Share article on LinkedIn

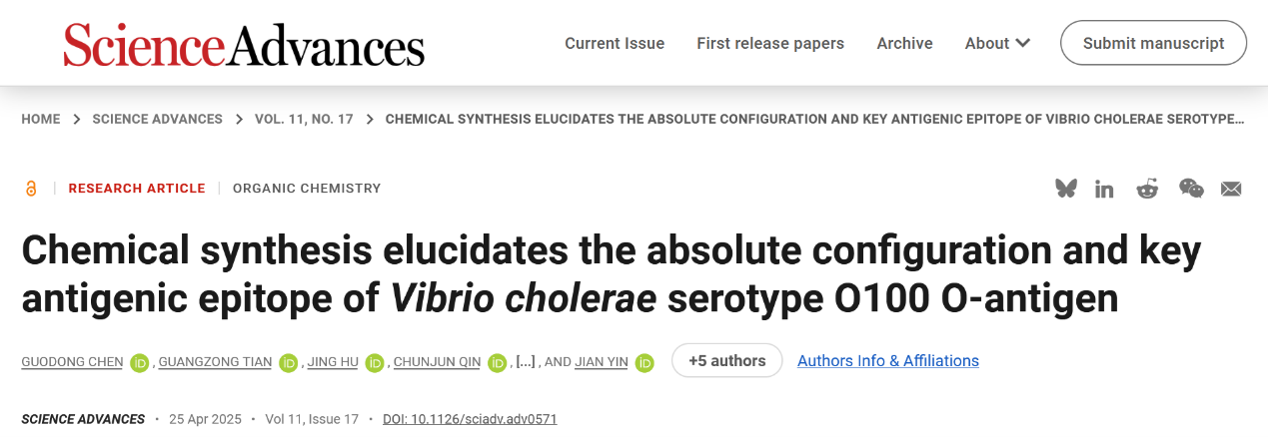tap(1104, 189)
